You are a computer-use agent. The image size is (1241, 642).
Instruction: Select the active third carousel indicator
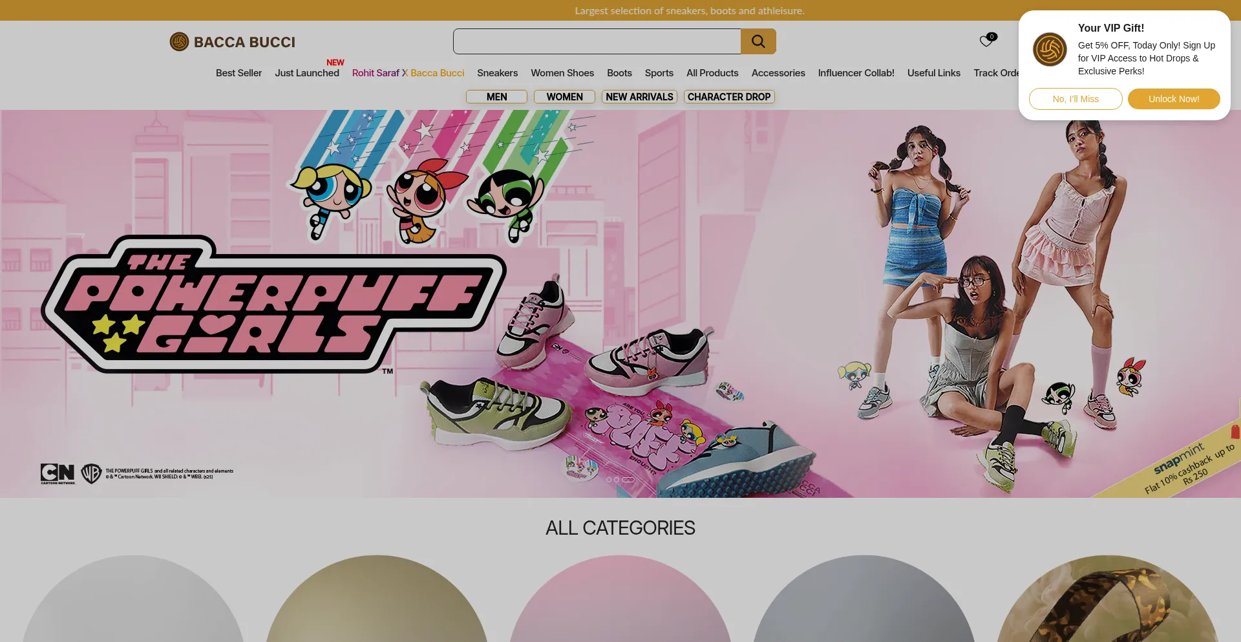click(x=628, y=480)
